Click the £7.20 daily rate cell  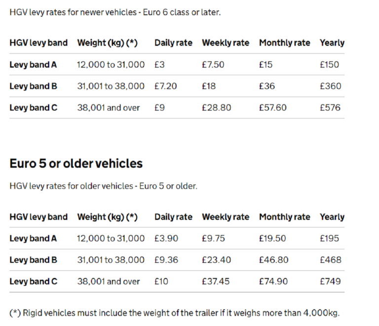tap(165, 86)
